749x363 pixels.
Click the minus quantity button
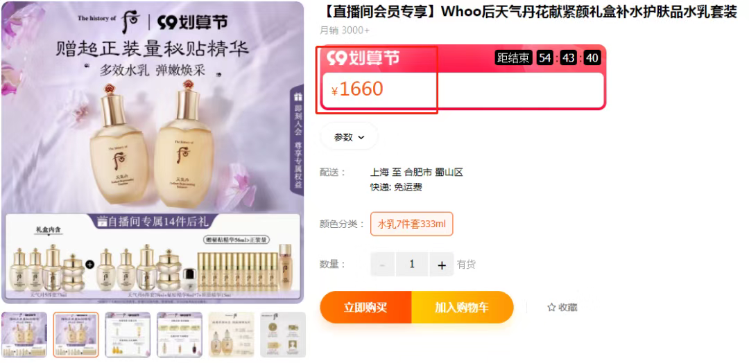(x=383, y=265)
